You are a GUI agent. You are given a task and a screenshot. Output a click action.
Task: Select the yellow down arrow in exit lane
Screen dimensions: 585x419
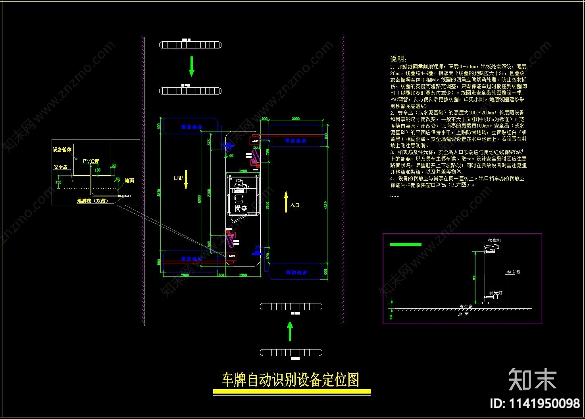pyautogui.click(x=186, y=179)
